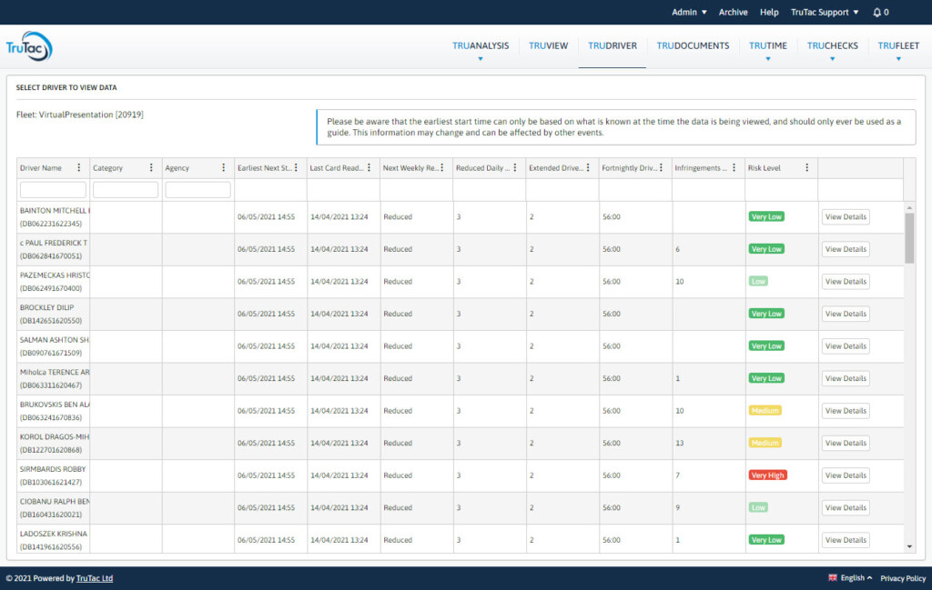
Task: Click the Driver Name filter field
Action: [x=53, y=190]
